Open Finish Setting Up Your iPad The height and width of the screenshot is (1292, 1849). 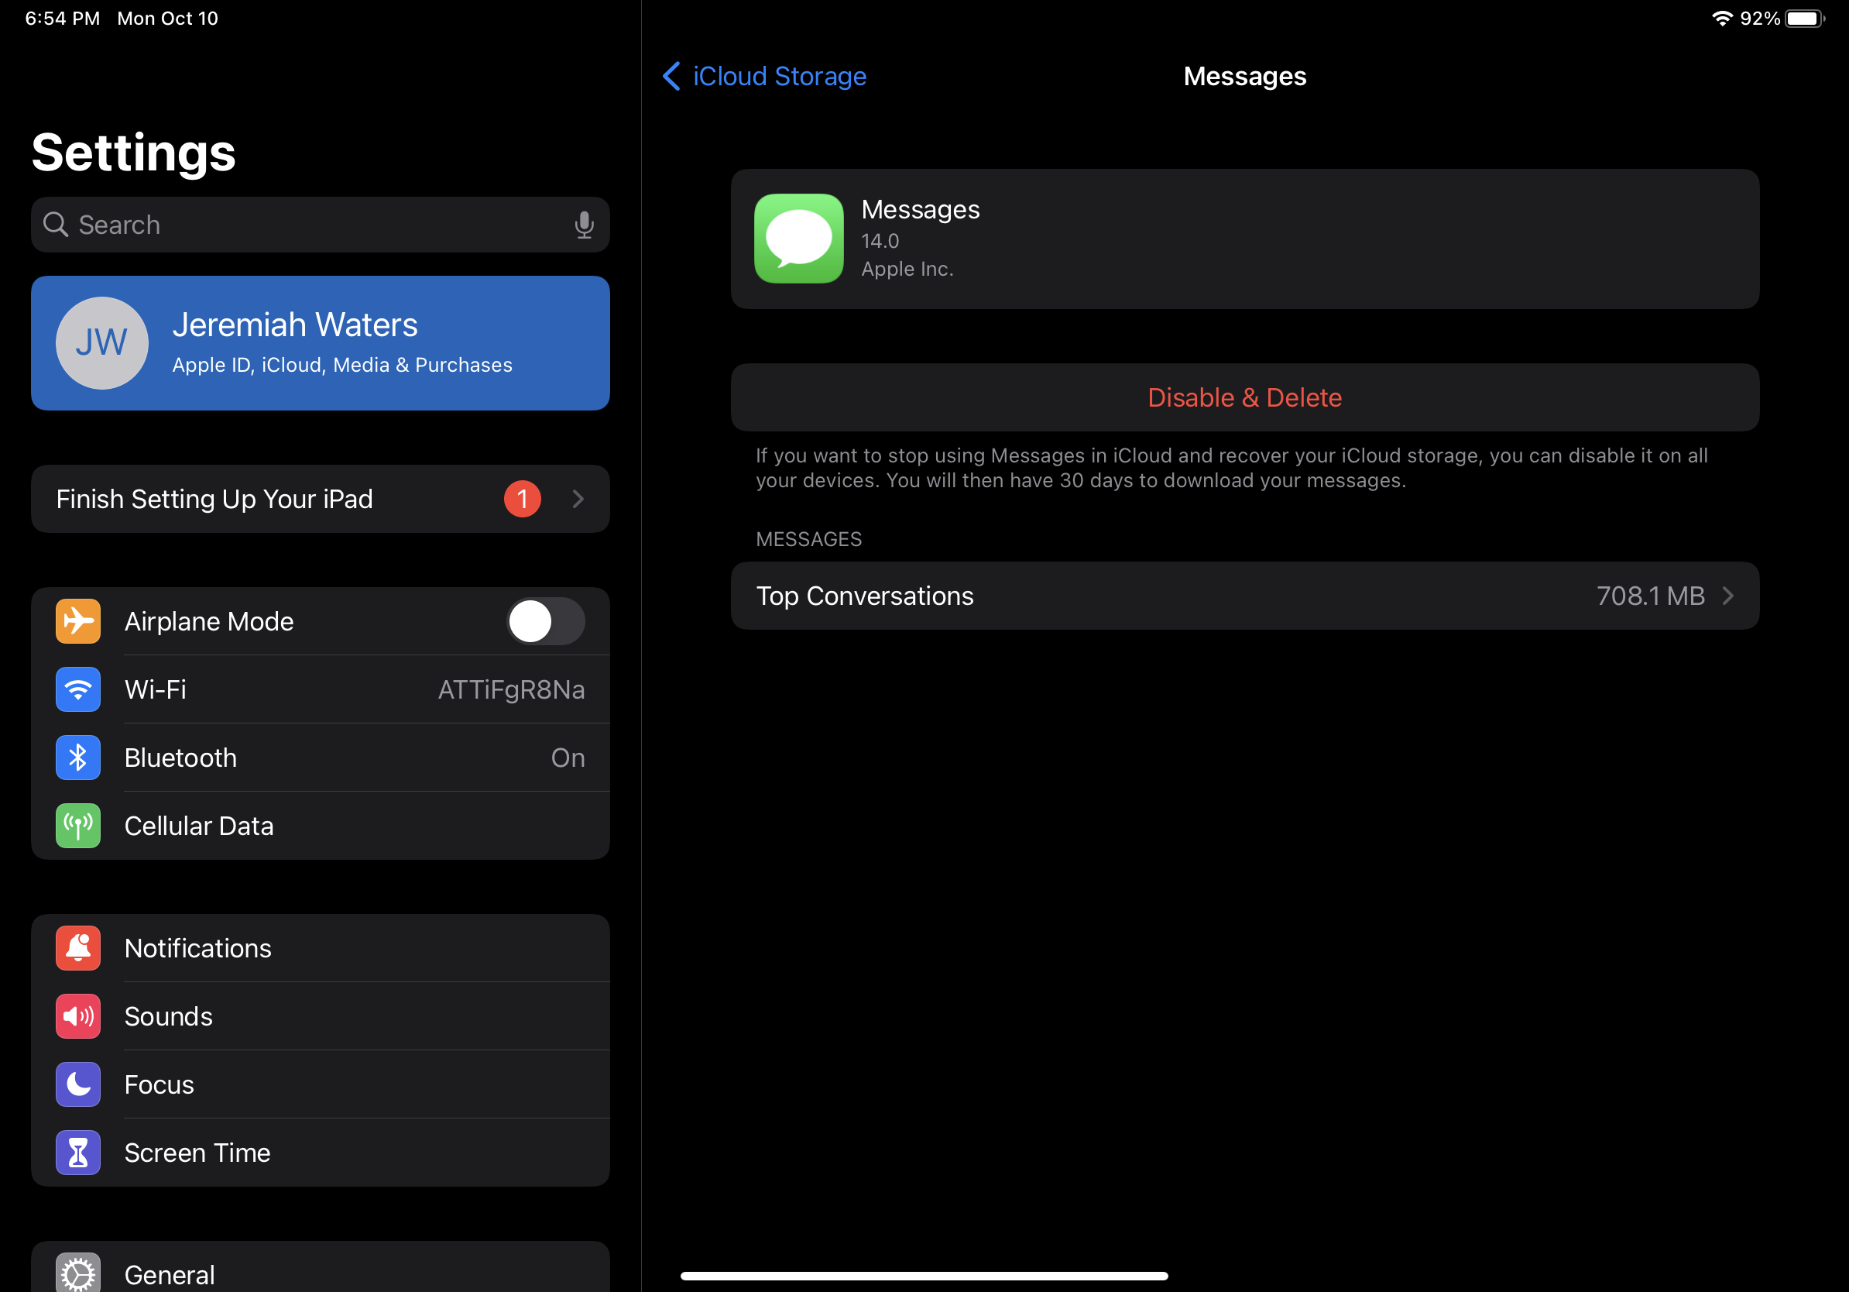[321, 498]
